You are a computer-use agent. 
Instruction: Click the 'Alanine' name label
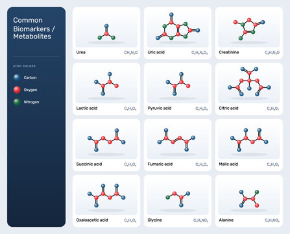click(226, 220)
